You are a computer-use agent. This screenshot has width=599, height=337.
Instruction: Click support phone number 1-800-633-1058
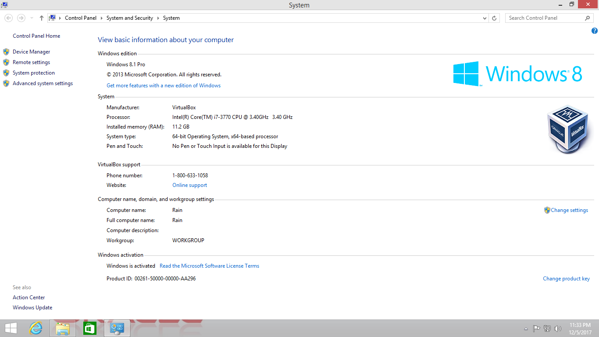click(x=190, y=176)
